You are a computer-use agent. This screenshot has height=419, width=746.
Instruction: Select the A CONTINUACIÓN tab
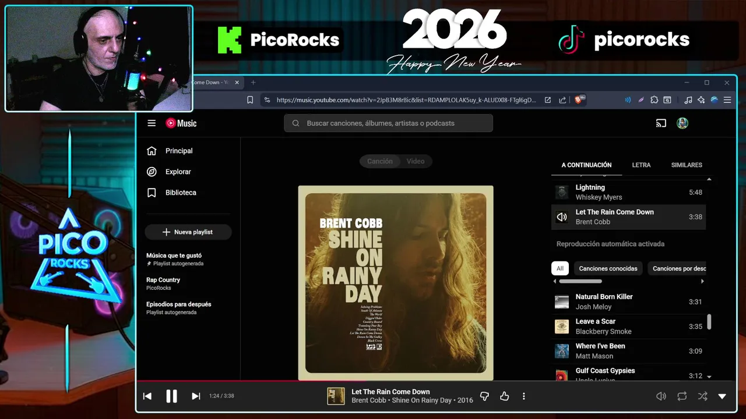tap(586, 165)
